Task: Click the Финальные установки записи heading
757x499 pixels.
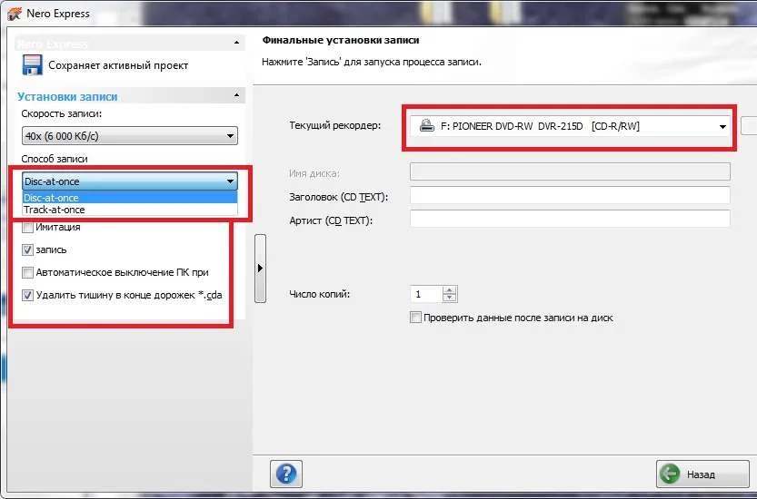Action: coord(341,40)
